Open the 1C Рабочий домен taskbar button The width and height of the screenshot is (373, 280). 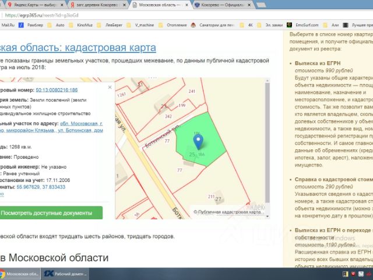click(x=65, y=274)
